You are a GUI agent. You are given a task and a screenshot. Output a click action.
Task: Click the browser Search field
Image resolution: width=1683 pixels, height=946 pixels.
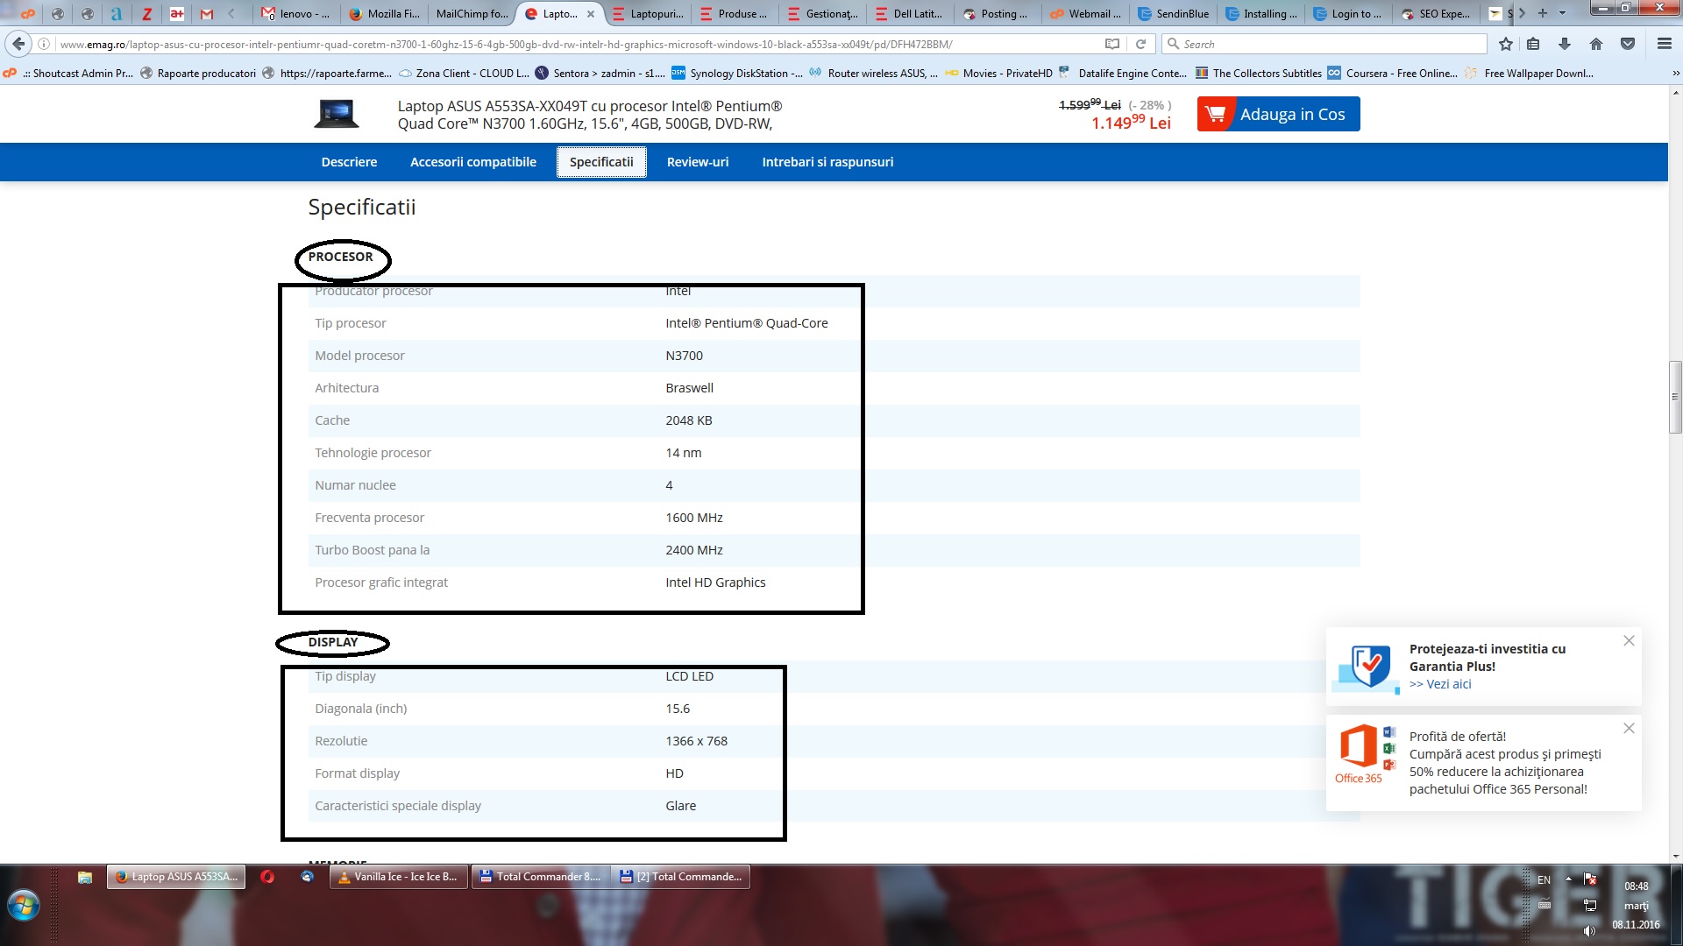(x=1324, y=44)
